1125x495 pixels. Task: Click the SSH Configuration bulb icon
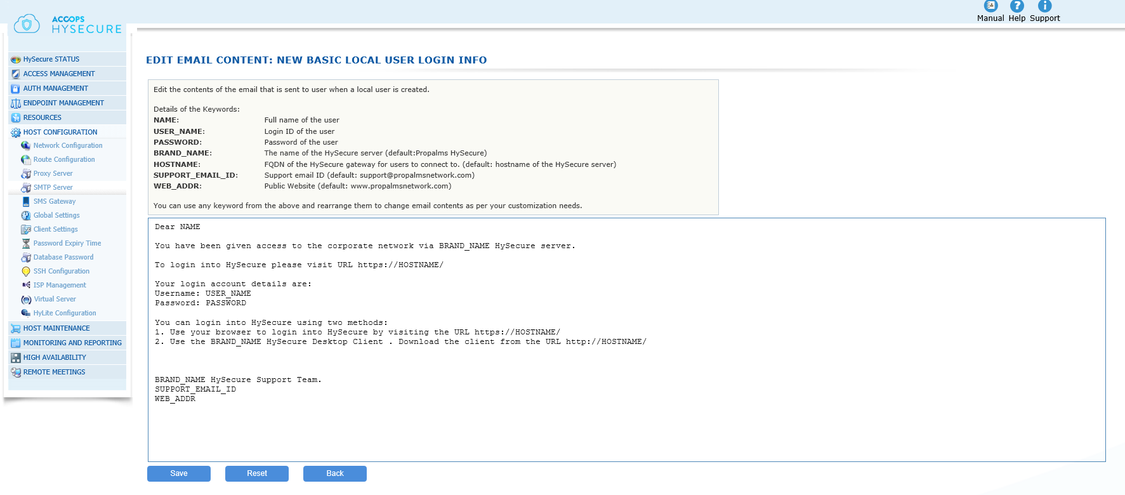[26, 272]
